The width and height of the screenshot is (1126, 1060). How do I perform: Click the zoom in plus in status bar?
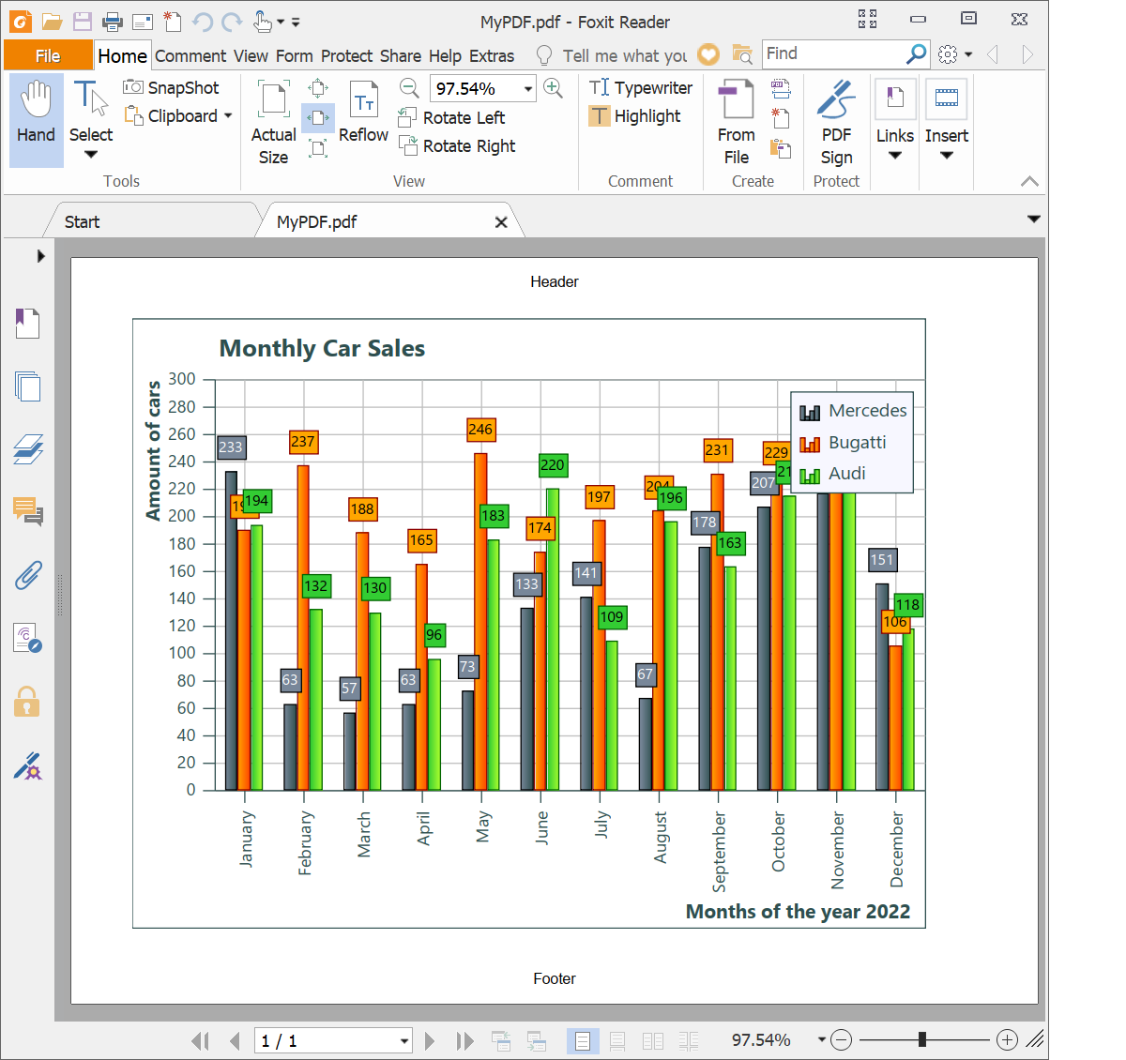(1007, 1039)
